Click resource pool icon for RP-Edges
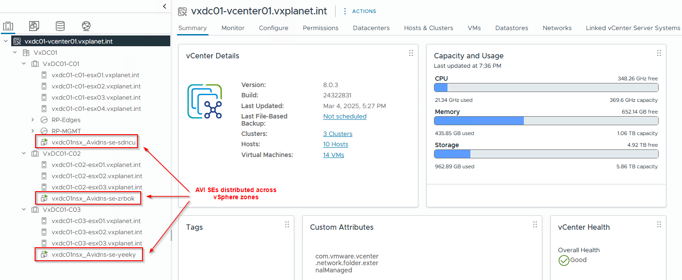 click(x=44, y=120)
